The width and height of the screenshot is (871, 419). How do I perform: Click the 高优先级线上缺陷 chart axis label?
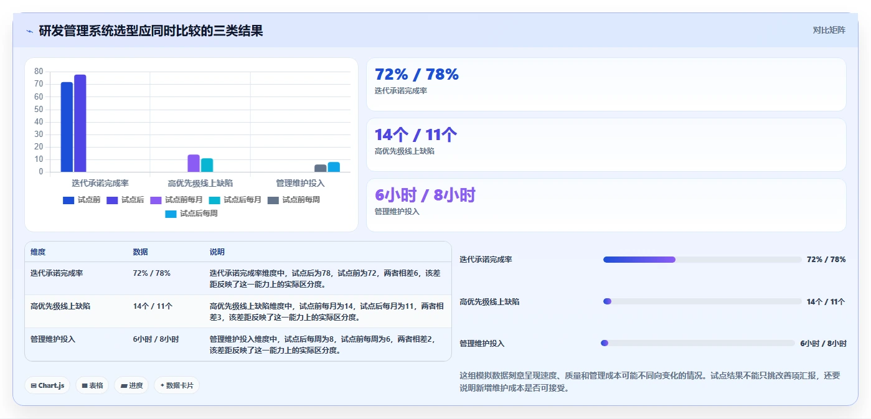click(x=200, y=183)
